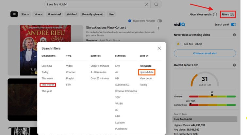Image resolution: width=247 pixels, height=135 pixels.
Task: Click the magnifying glass search button
Action: pyautogui.click(x=156, y=4)
